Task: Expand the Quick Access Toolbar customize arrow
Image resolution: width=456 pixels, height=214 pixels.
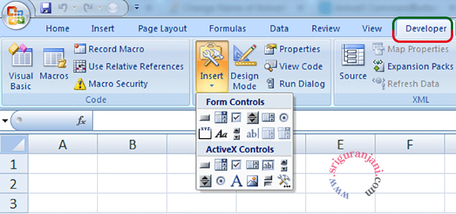Action: point(137,7)
